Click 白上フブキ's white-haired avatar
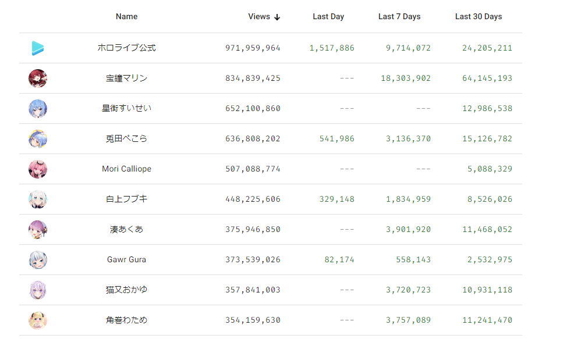The width and height of the screenshot is (567, 339). [38, 199]
